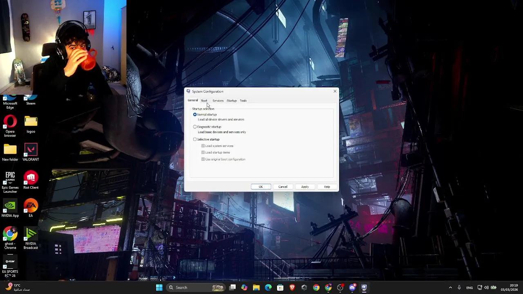Toggle Load startup items checkbox
This screenshot has height=294, width=523.
coord(215,152)
